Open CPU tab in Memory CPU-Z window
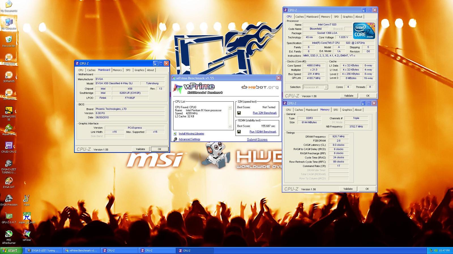The image size is (453, 254). pos(288,110)
